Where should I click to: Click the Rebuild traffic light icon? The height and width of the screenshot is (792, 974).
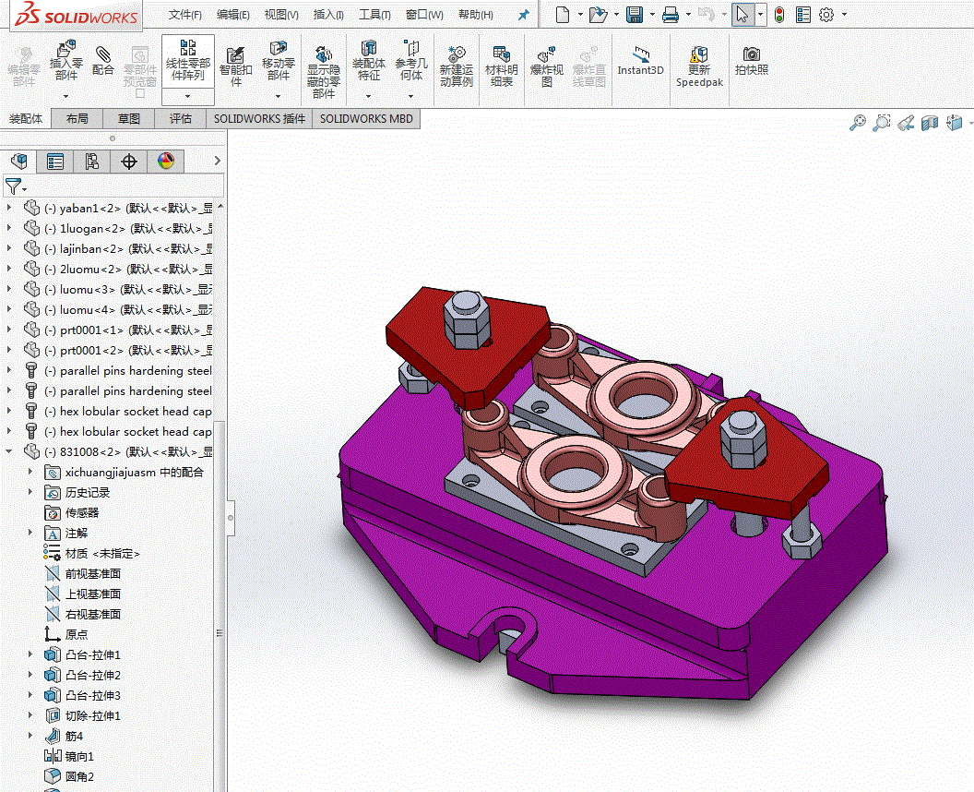779,14
